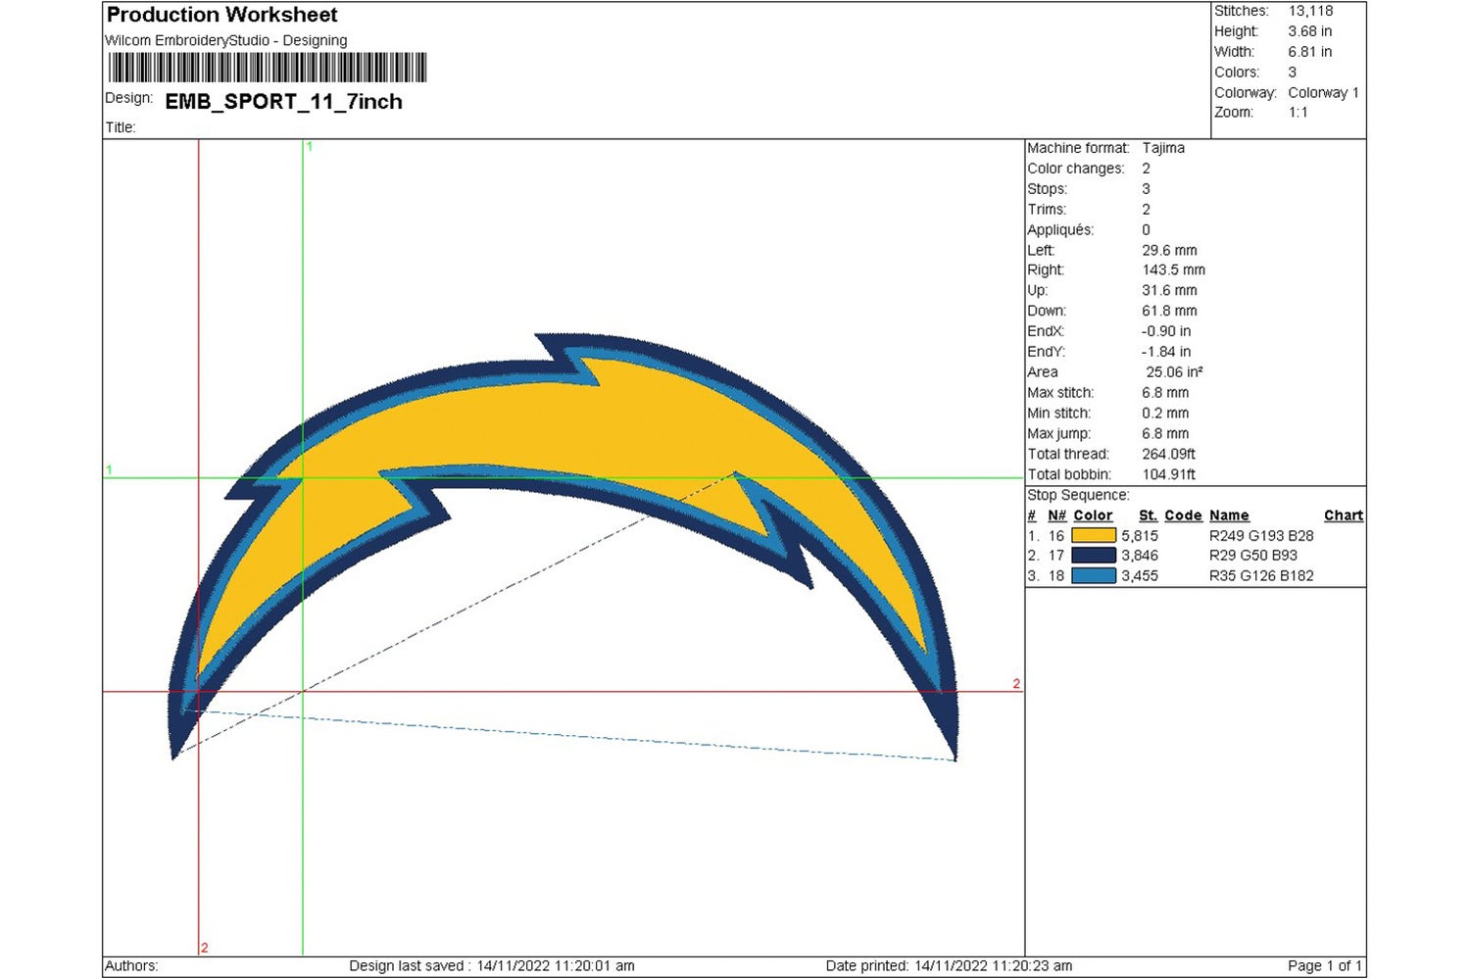Click the Tajima machine format value

(x=1162, y=148)
